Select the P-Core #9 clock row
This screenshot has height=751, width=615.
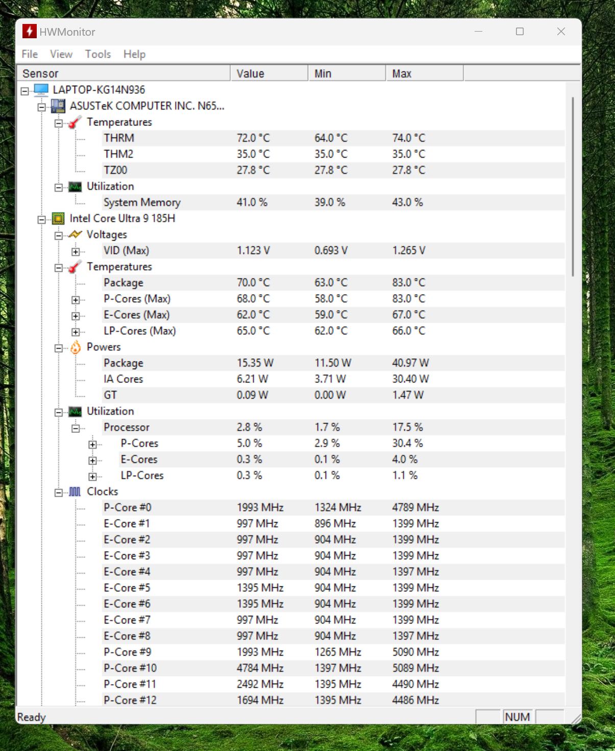[334, 652]
